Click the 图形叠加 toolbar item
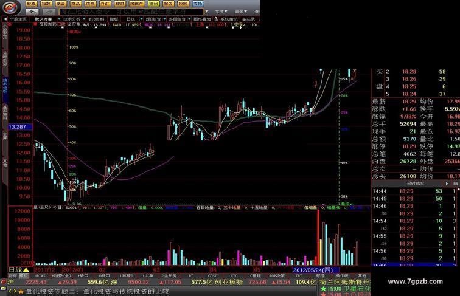460x296 pixels. (x=202, y=19)
